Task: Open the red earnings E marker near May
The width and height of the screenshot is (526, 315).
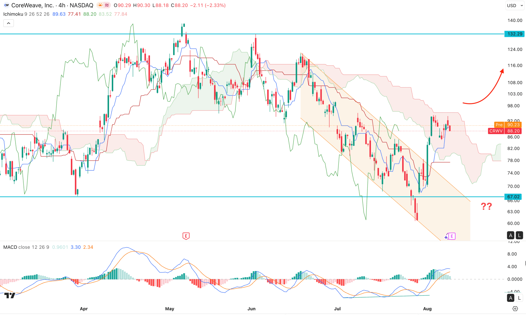Action: [186, 236]
